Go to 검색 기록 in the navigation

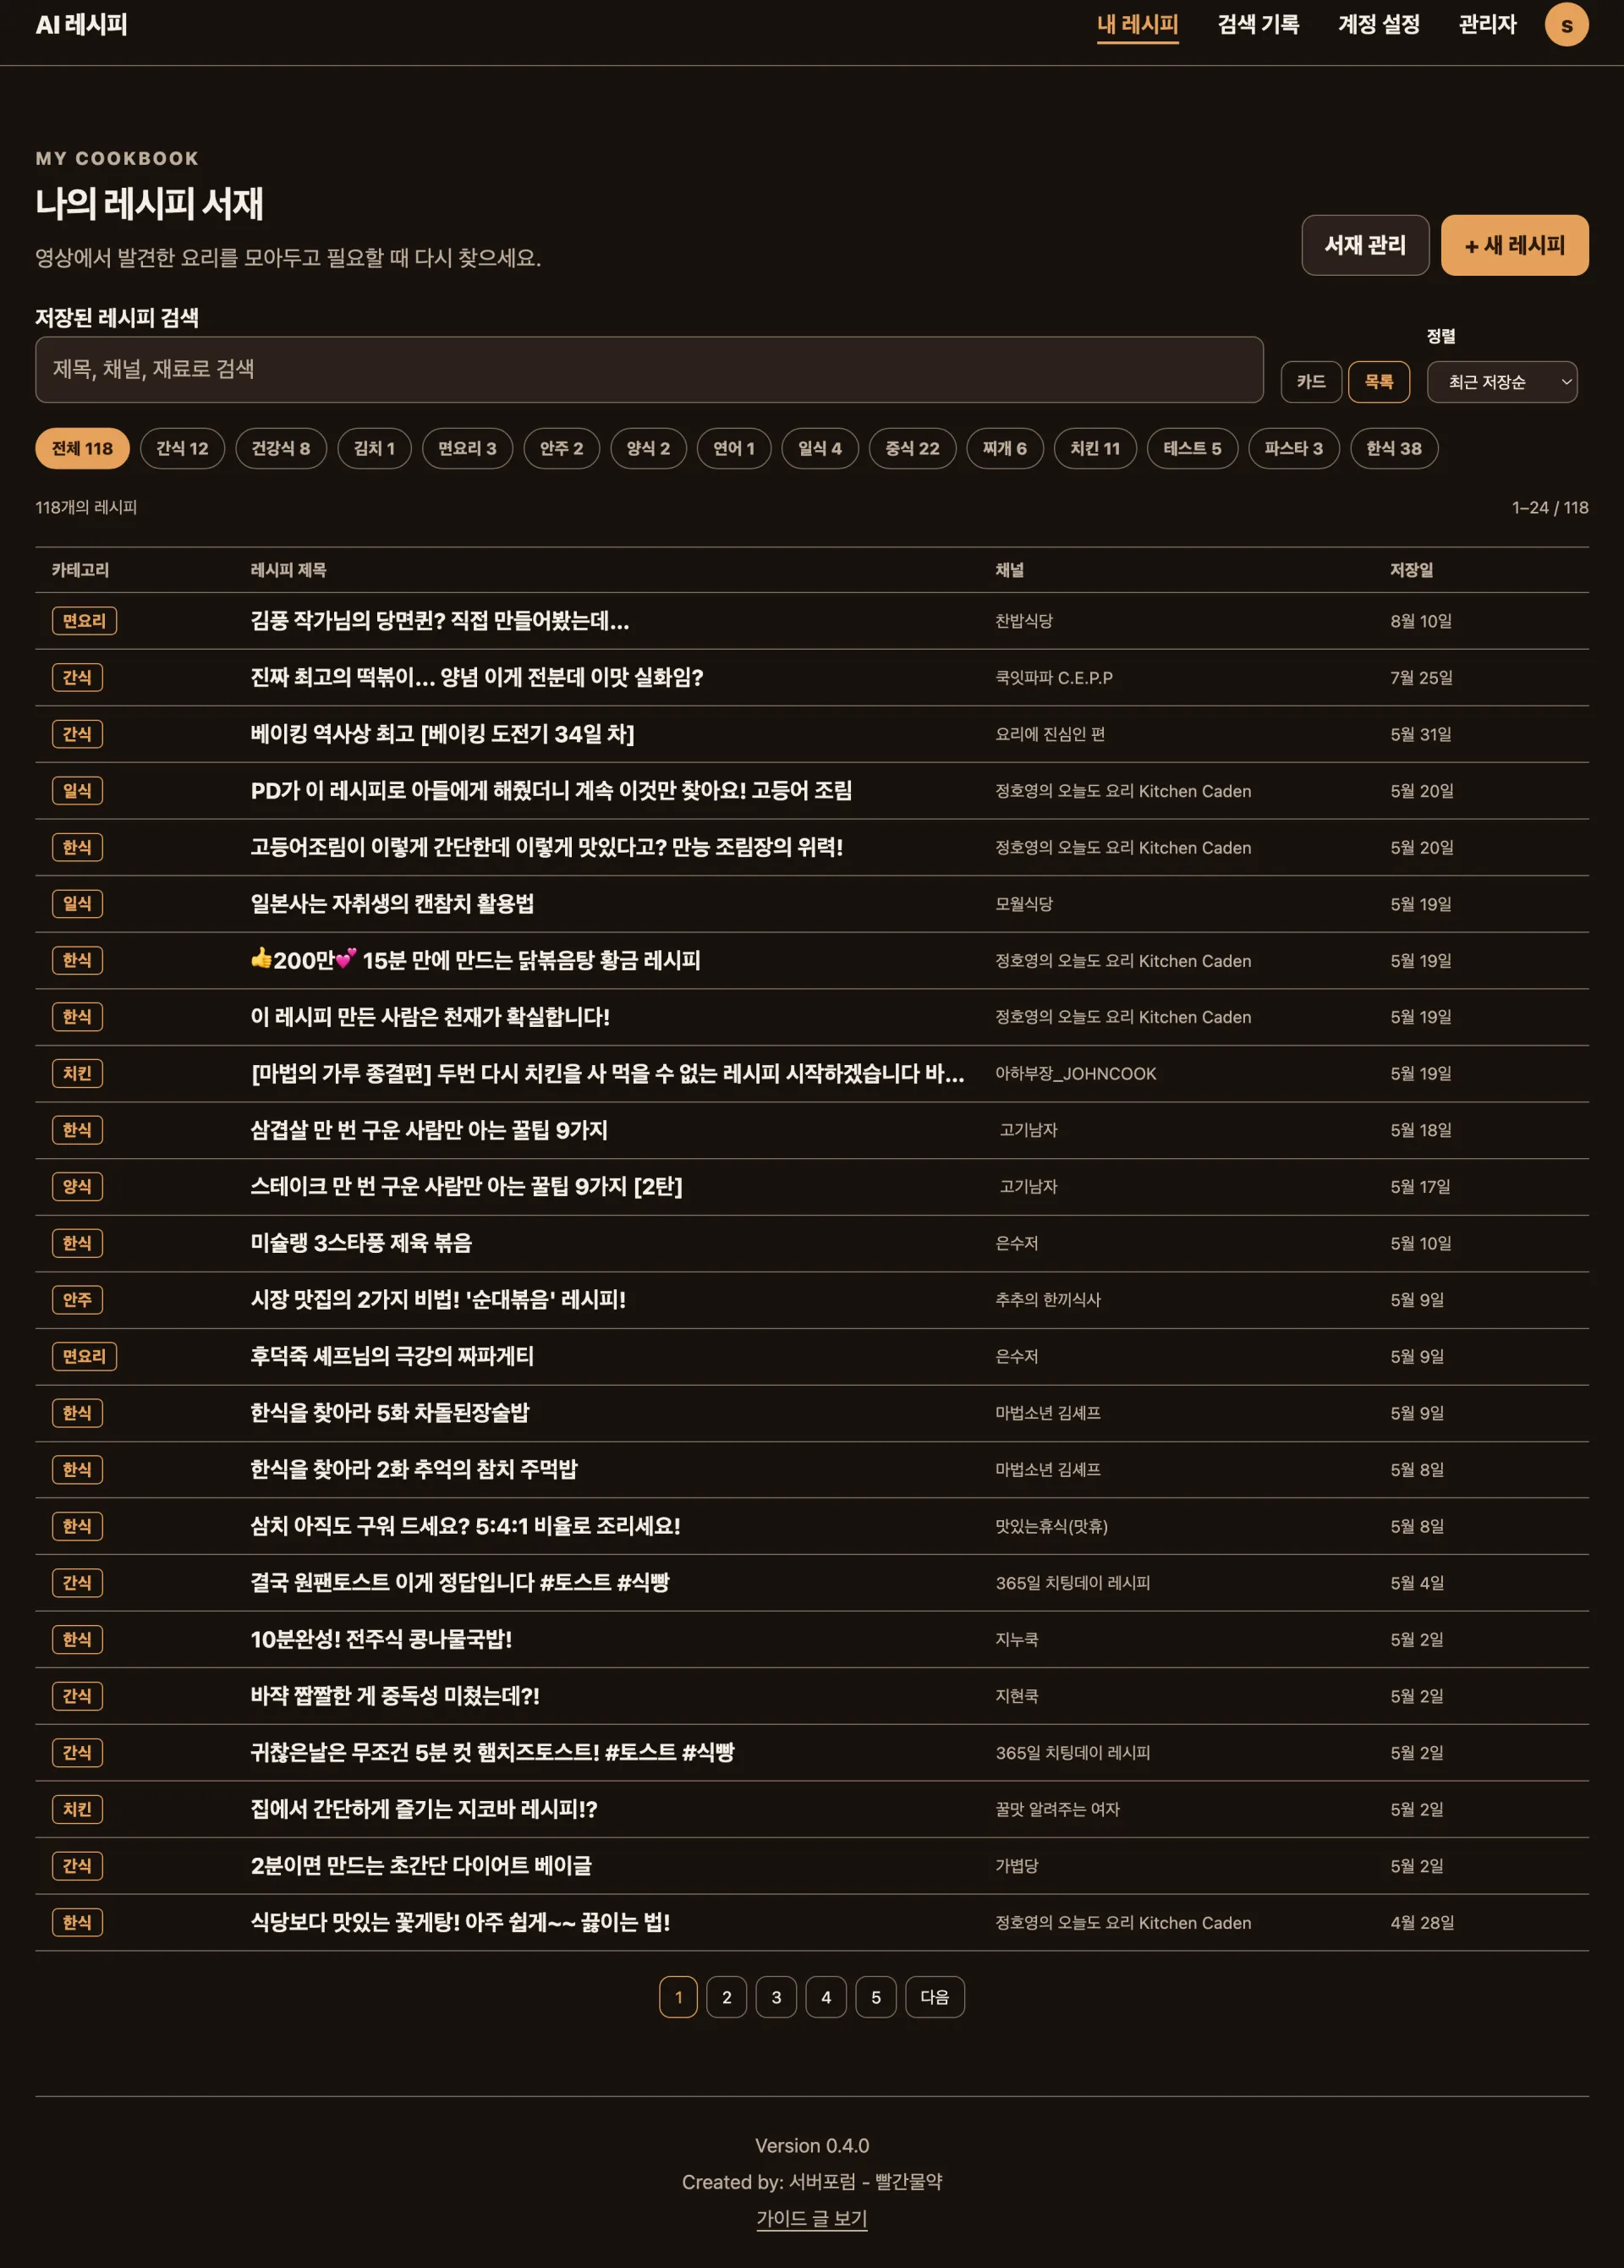point(1258,25)
